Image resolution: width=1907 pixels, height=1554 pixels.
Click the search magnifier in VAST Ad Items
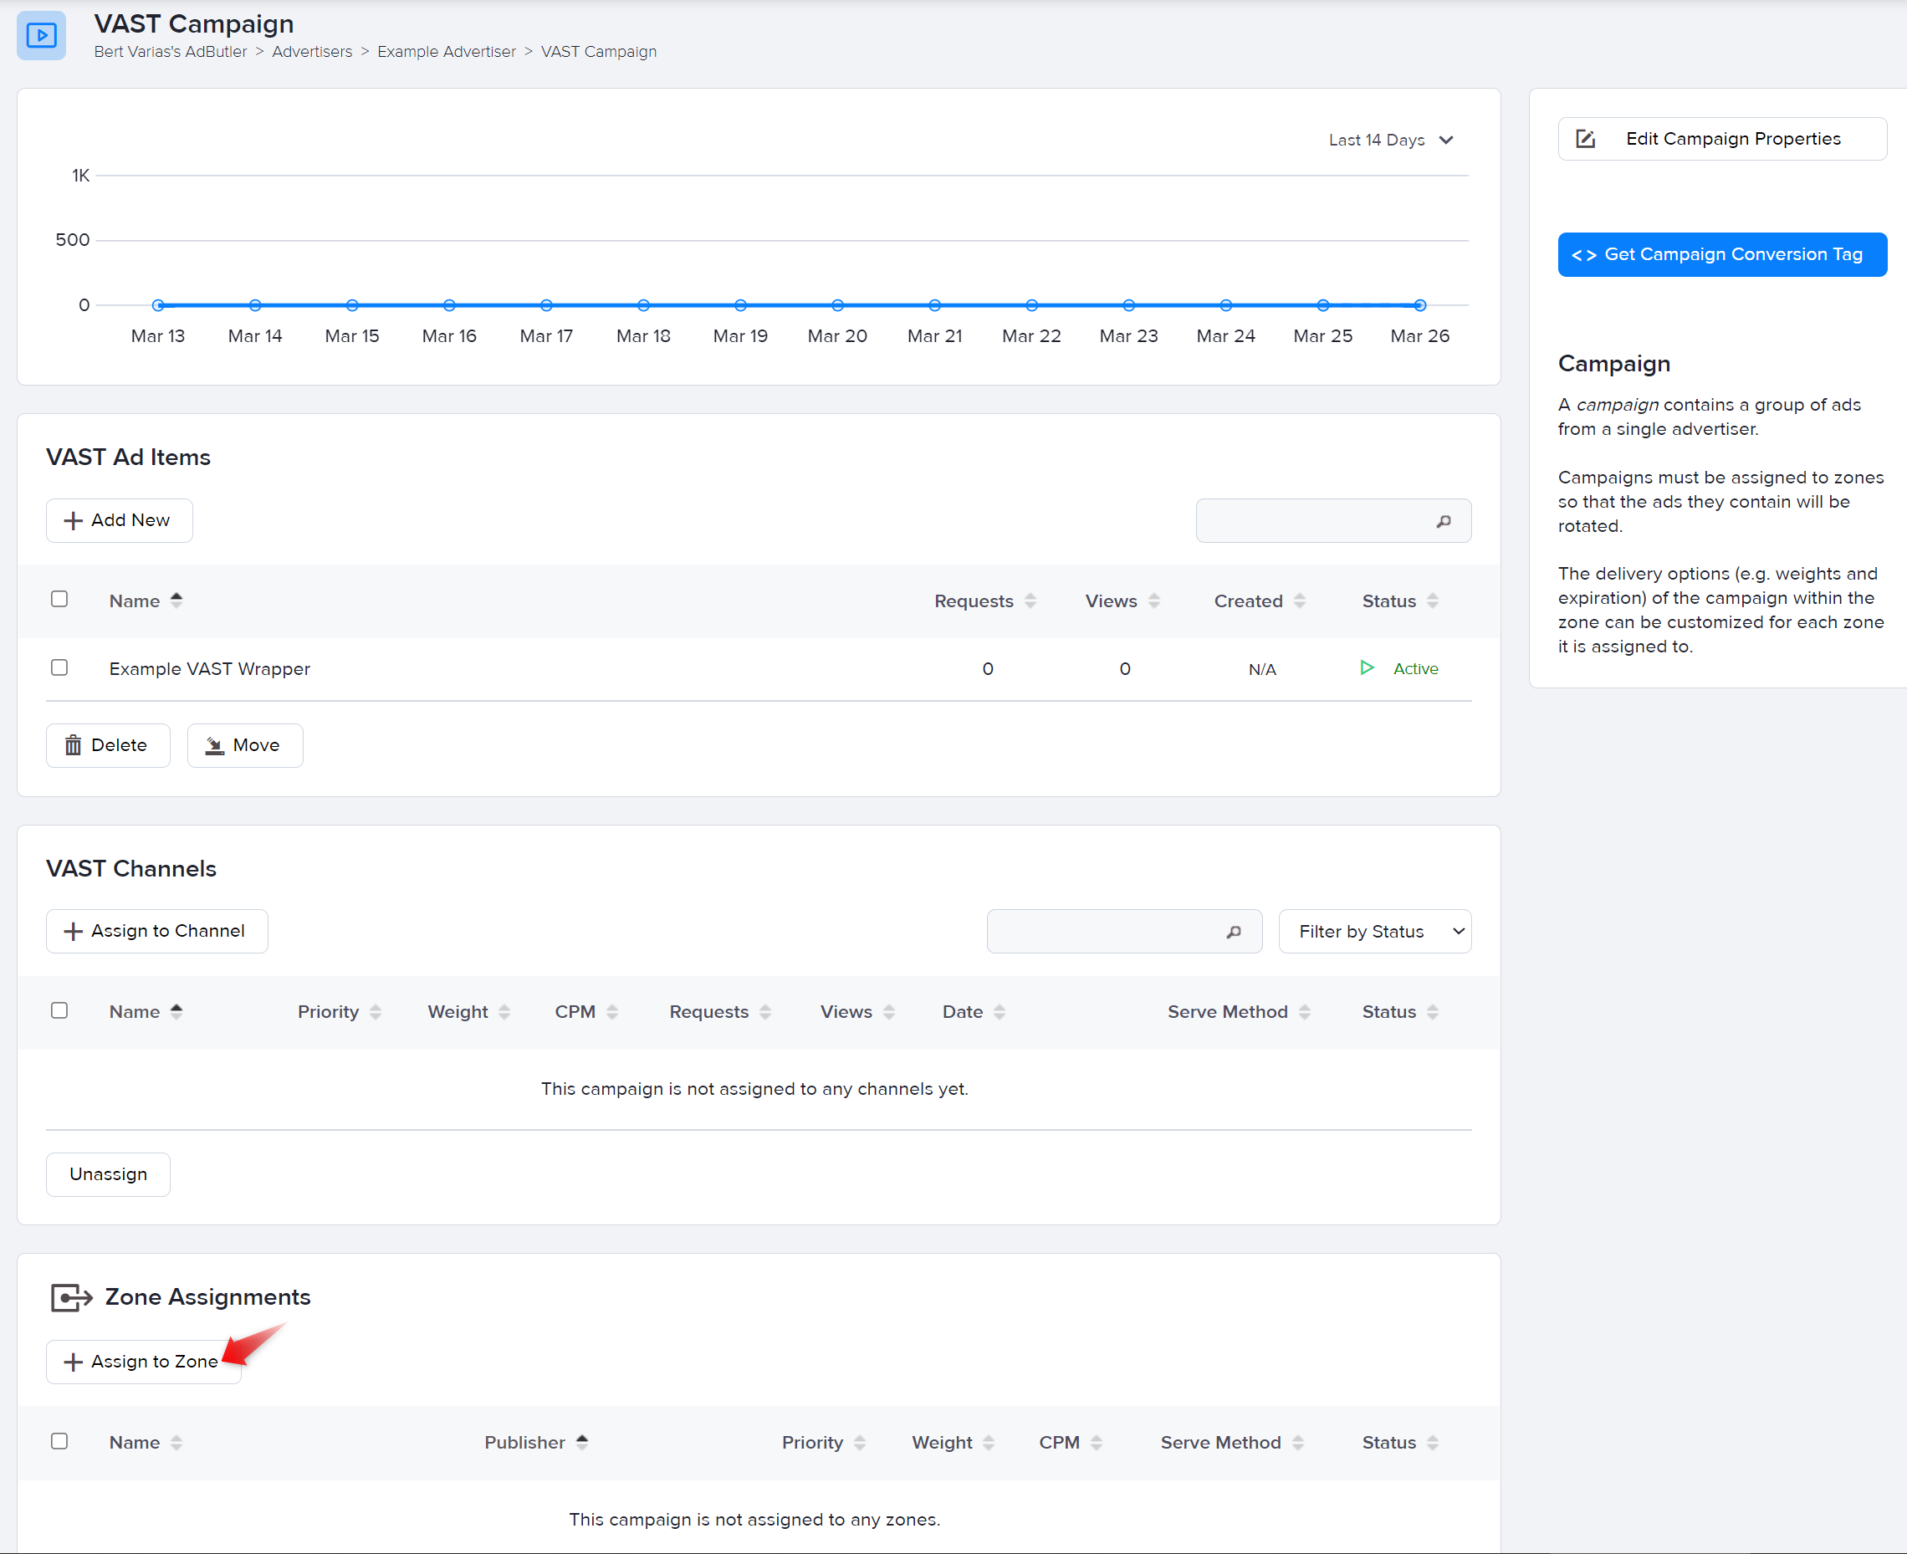coord(1444,521)
